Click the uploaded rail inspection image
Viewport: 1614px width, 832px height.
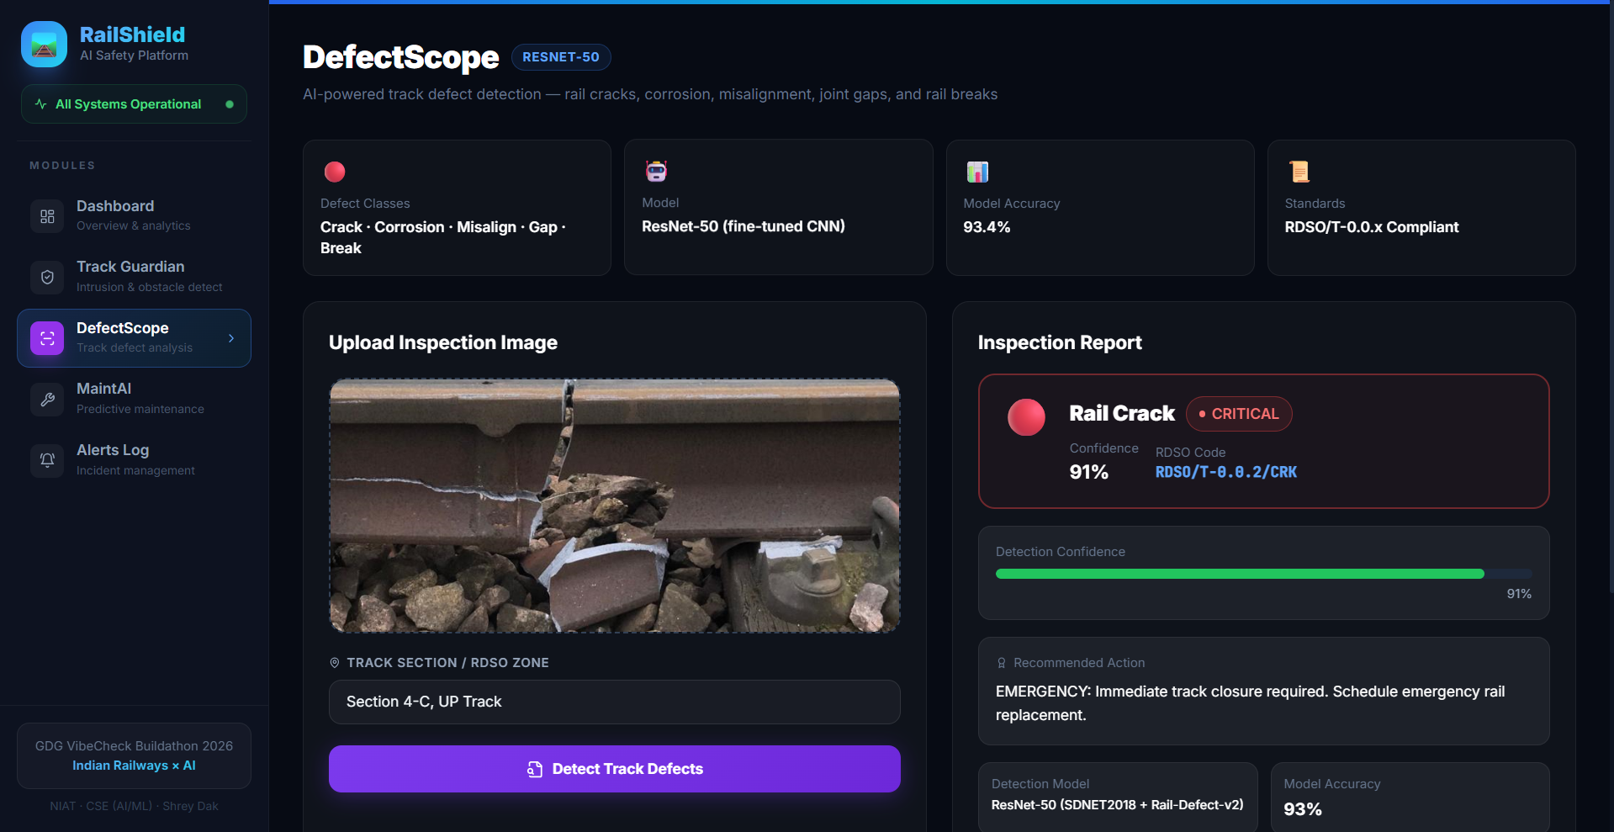coord(614,505)
